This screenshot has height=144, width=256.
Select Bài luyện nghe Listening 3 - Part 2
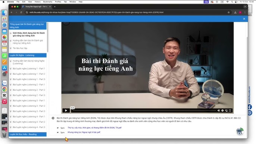pos(29,106)
